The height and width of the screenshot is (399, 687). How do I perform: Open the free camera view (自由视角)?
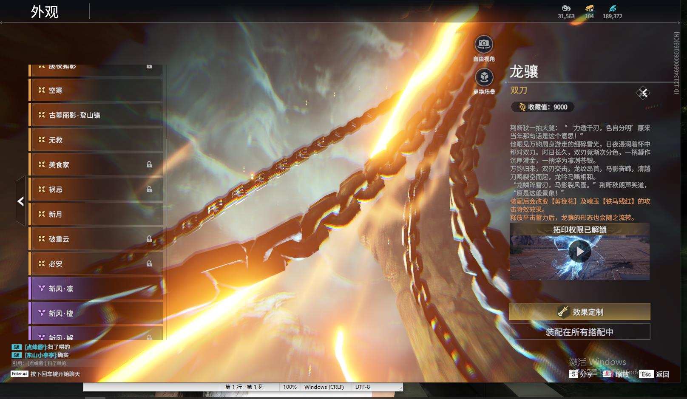tap(484, 44)
